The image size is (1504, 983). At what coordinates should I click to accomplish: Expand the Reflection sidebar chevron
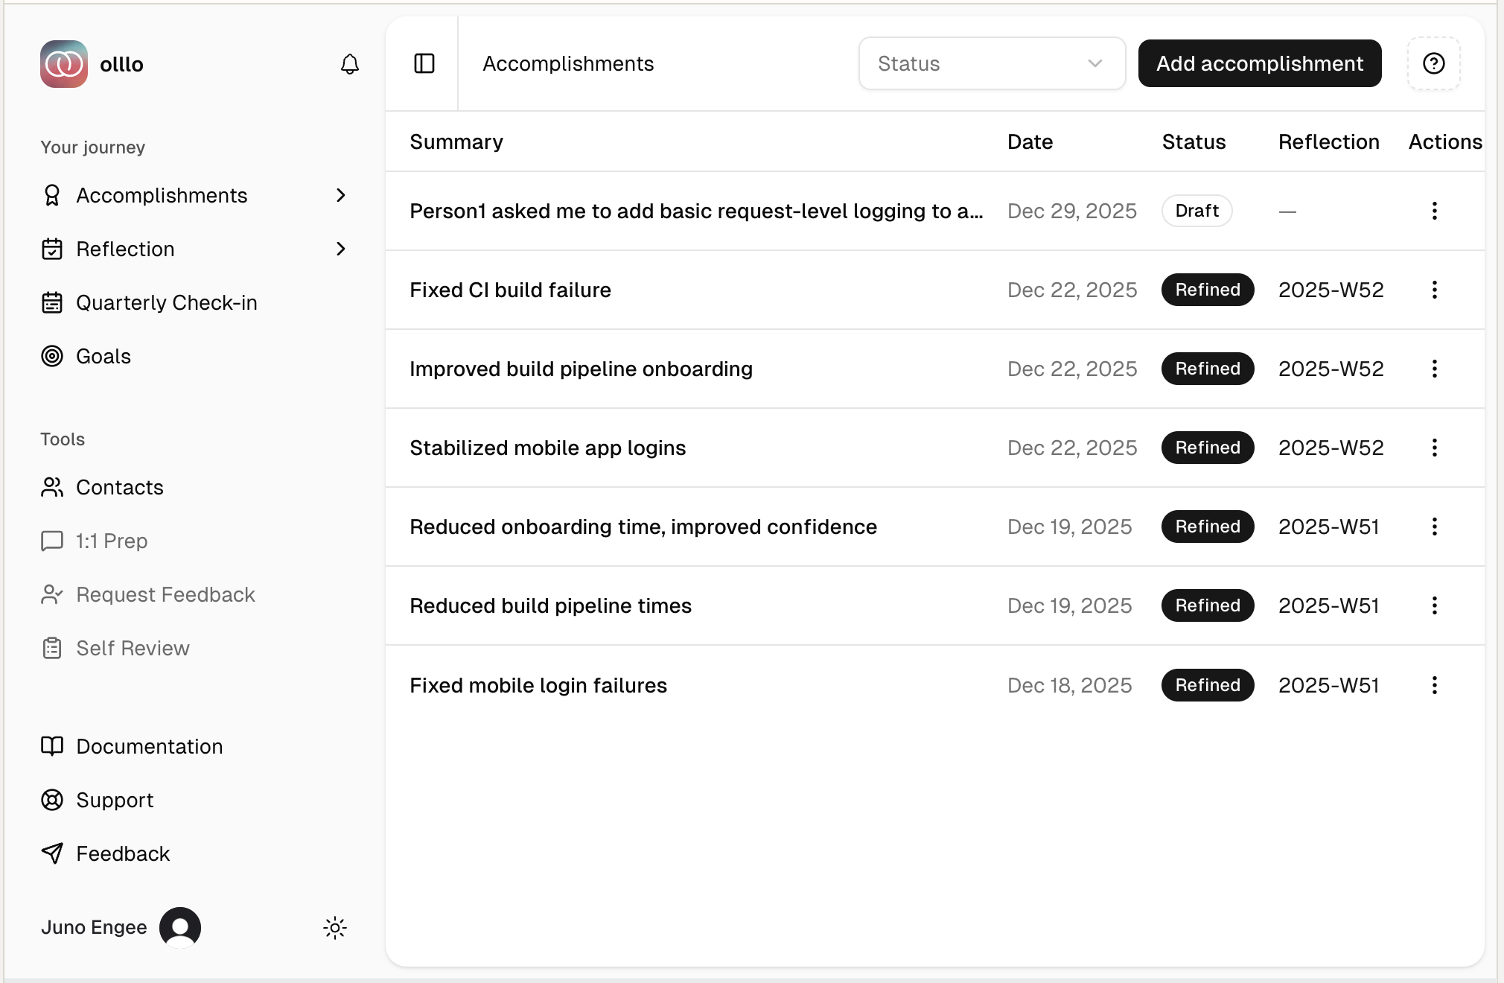[x=341, y=249]
